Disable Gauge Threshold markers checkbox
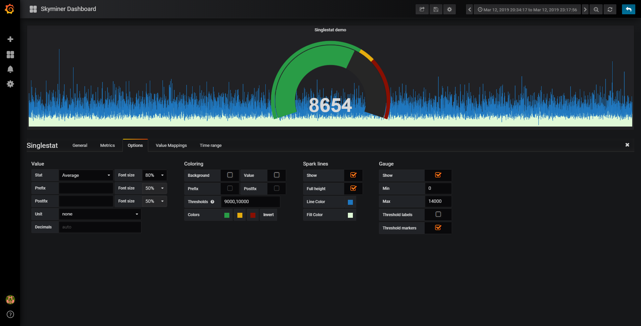Screen dimensions: 641x326 438,228
